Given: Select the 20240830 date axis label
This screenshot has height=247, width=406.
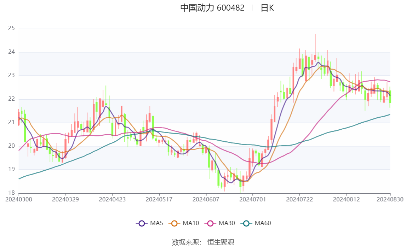Looking at the screenshot, I should pyautogui.click(x=390, y=199).
